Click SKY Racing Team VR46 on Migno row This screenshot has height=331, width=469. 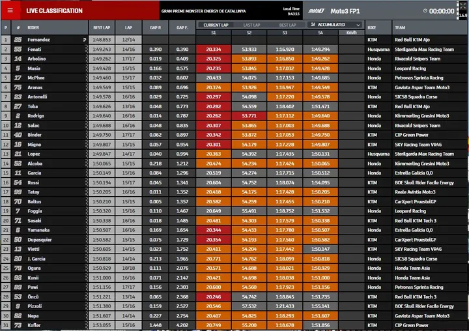[x=418, y=145]
